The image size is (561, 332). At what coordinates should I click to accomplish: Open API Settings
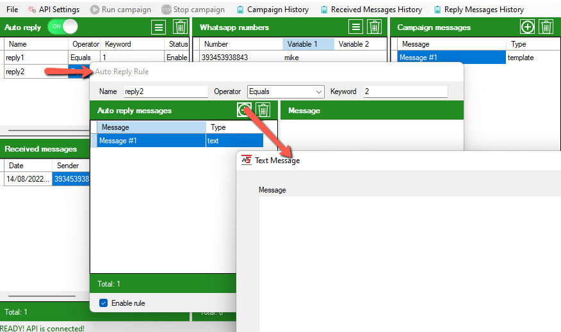tap(54, 10)
